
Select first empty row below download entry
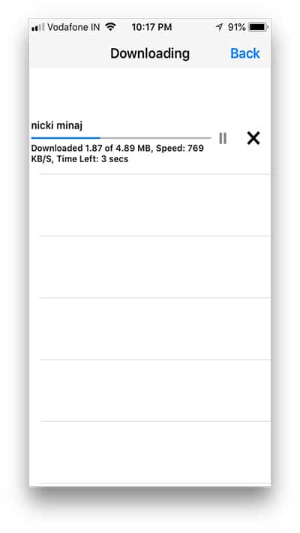[150, 205]
